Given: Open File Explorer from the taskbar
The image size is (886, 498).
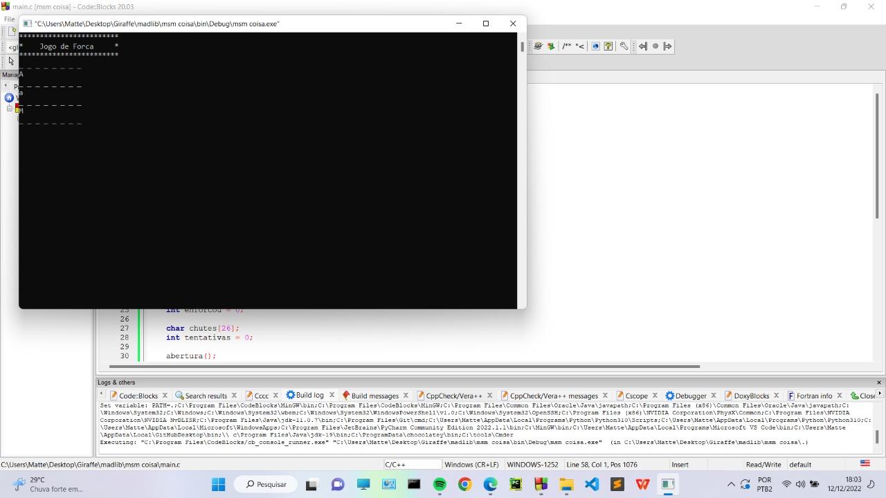Looking at the screenshot, I should click(566, 484).
